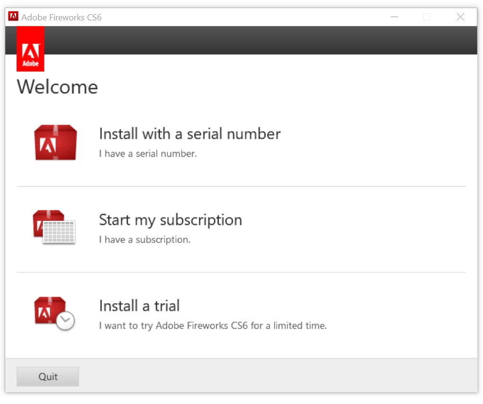This screenshot has width=483, height=404.
Task: Choose "Install with a serial number"
Action: pyautogui.click(x=190, y=134)
